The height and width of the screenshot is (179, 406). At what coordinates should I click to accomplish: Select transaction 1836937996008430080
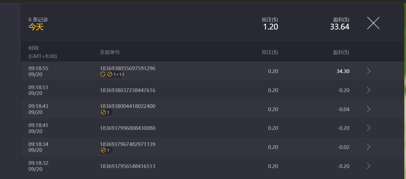click(127, 128)
